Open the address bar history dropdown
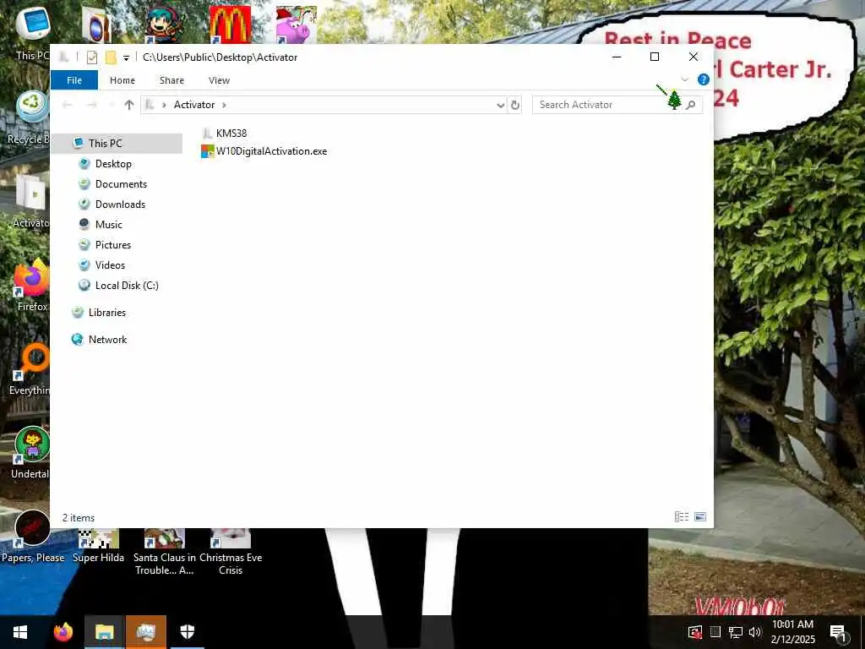The height and width of the screenshot is (649, 865). point(500,105)
